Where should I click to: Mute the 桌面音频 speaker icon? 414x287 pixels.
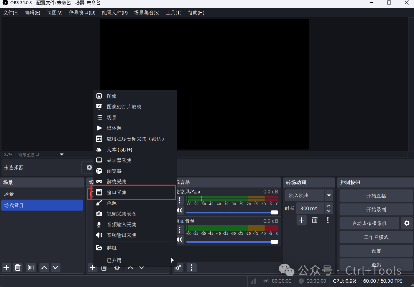point(179,240)
